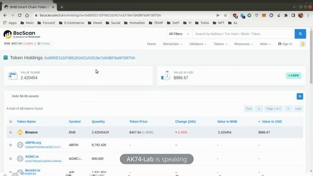This screenshot has height=176, width=313.
Task: Click the page vertical scrollbar
Action: tap(311, 57)
